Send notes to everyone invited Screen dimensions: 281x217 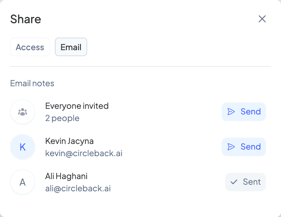(x=244, y=112)
